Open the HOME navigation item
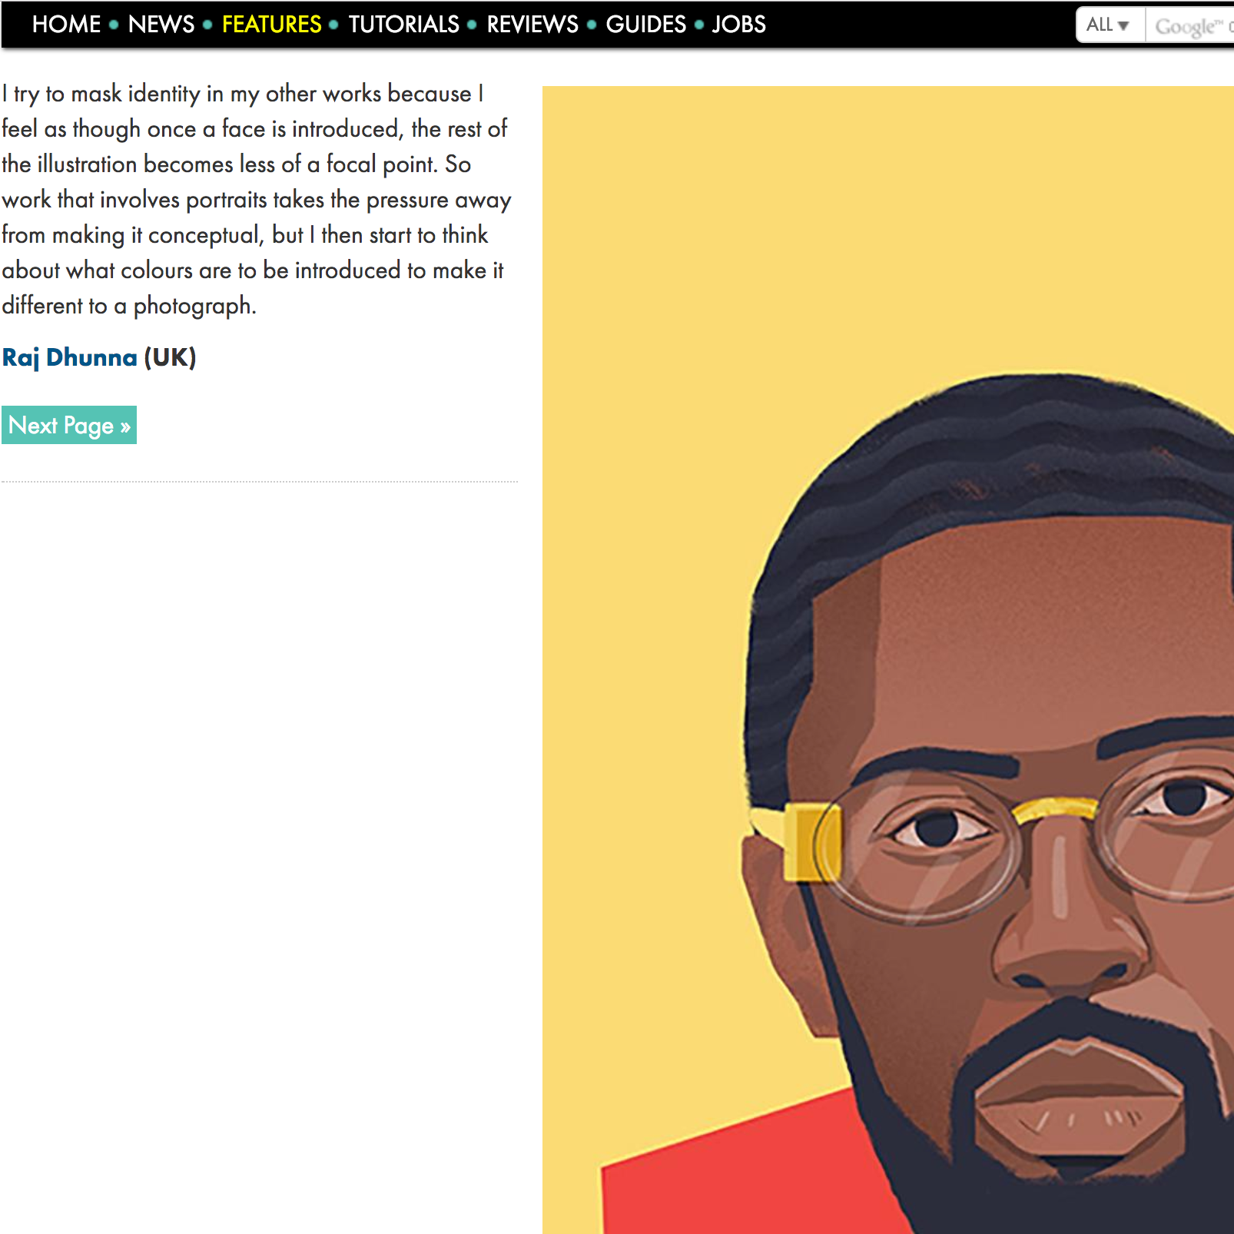This screenshot has width=1234, height=1234. (66, 25)
